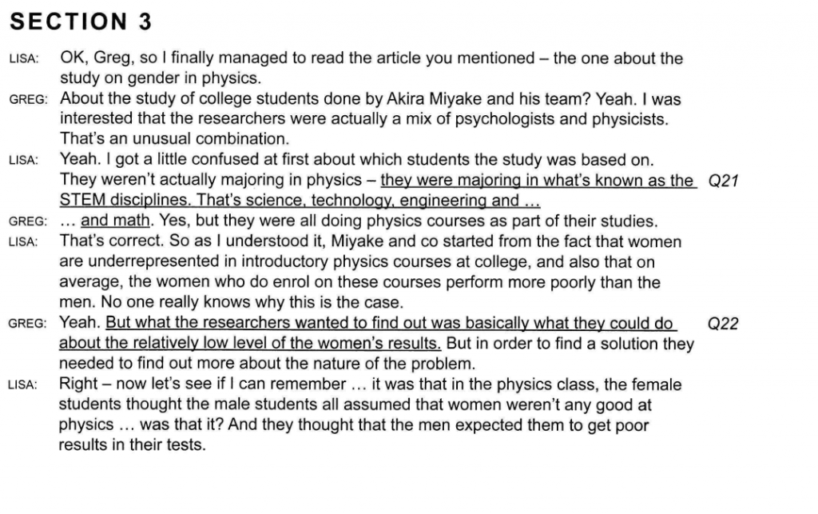Click the "SECTION 3" heading
The height and width of the screenshot is (514, 818).
coord(80,22)
